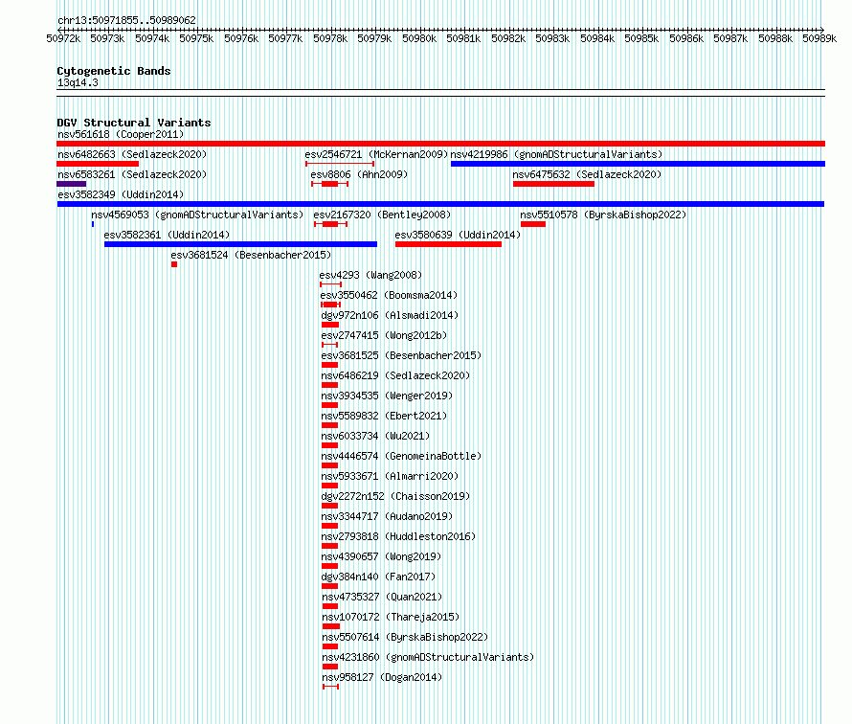This screenshot has width=852, height=724.
Task: Click the red bar under nsv5510578
Action: 533,224
